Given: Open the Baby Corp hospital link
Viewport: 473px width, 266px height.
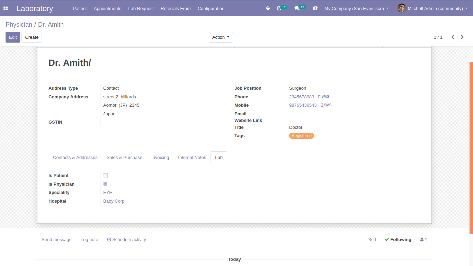Looking at the screenshot, I should pyautogui.click(x=114, y=201).
